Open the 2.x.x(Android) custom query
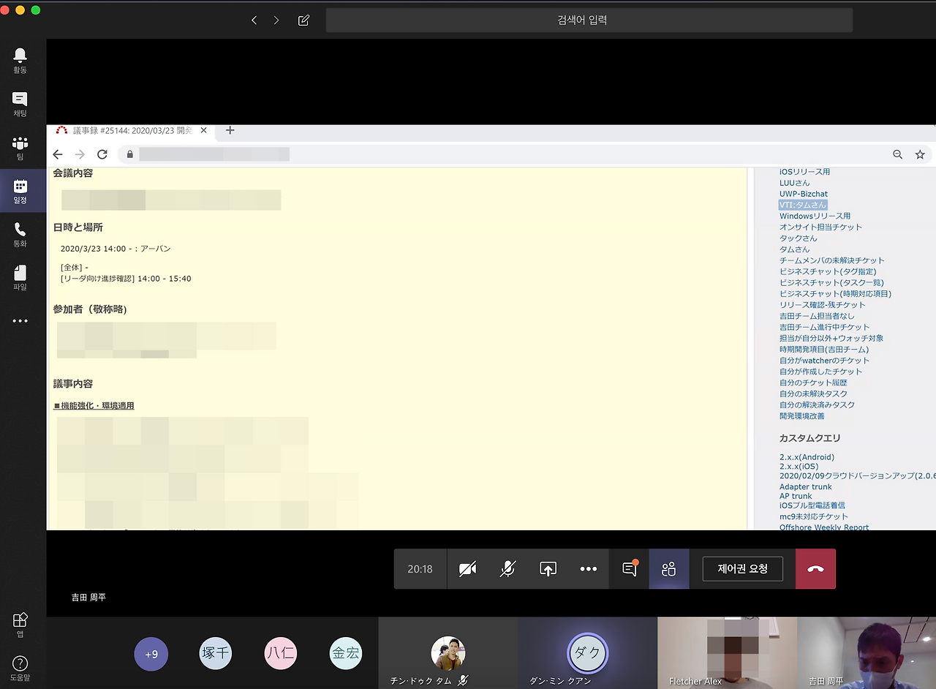Screen dimensions: 936x689 pyautogui.click(x=807, y=457)
